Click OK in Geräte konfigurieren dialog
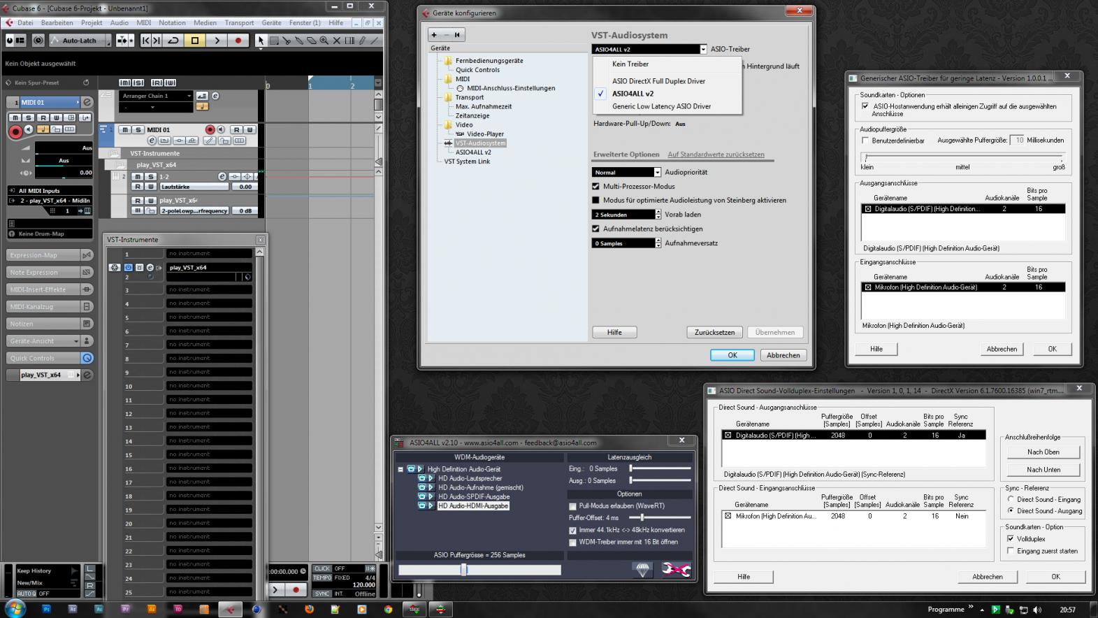 click(732, 355)
